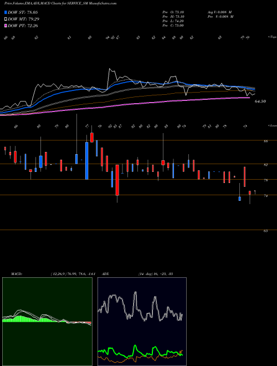This screenshot has height=366, width=277.
Task: Click the 64.50 price label
Action: coord(260,101)
